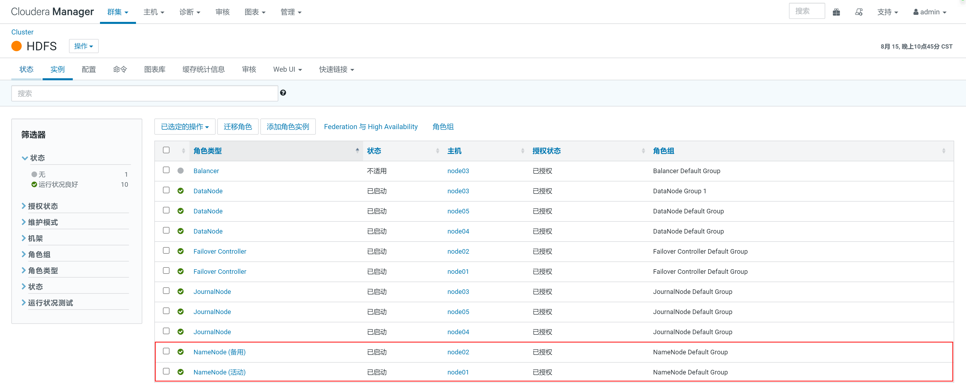
Task: Click health icon of JournalNode node05
Action: 180,312
